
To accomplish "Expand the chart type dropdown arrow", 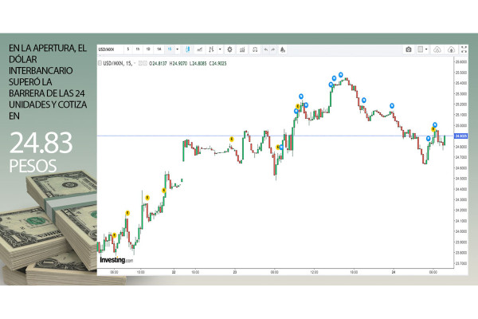I will pyautogui.click(x=219, y=49).
